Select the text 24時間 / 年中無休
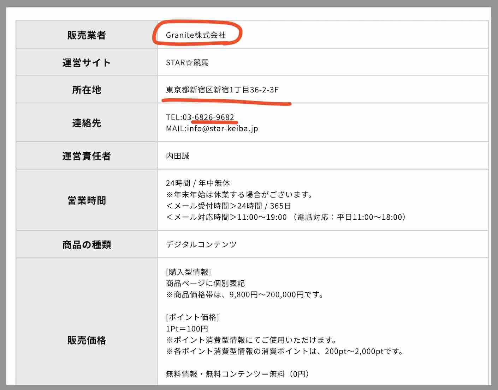 198,183
